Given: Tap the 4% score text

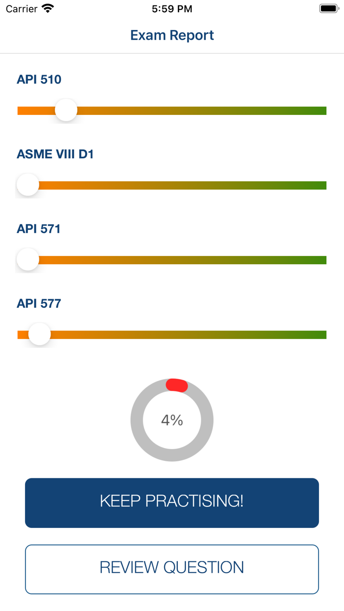Looking at the screenshot, I should [172, 420].
